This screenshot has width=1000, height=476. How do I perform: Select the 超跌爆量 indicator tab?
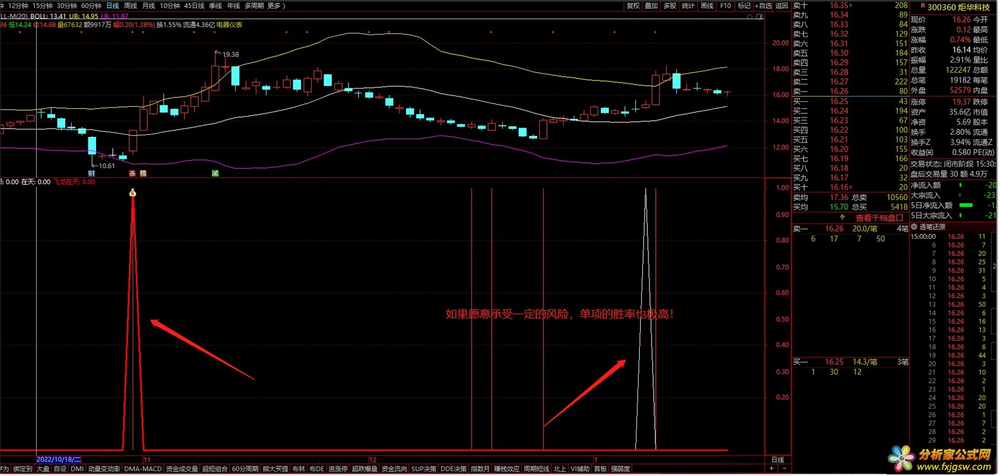click(x=365, y=469)
